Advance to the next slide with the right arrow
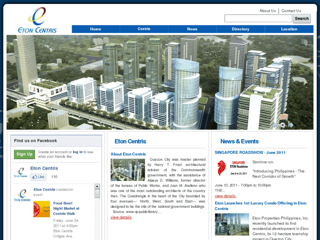320x240 pixels. tap(291, 125)
